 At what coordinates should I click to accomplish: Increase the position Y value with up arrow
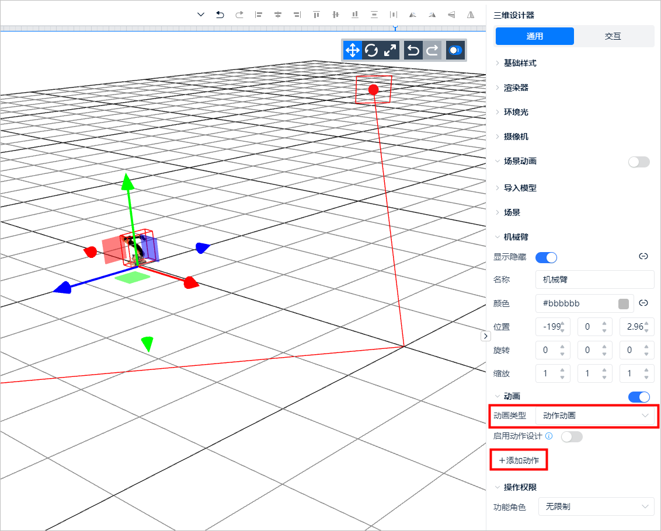[x=604, y=323]
